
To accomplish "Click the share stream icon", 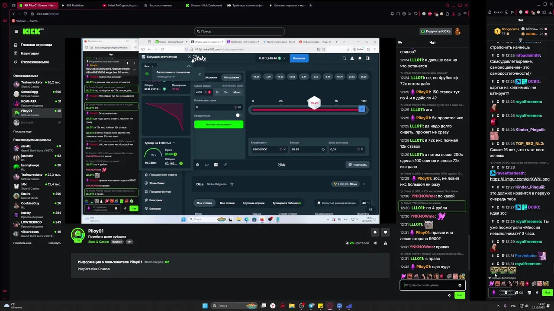I will [375, 243].
